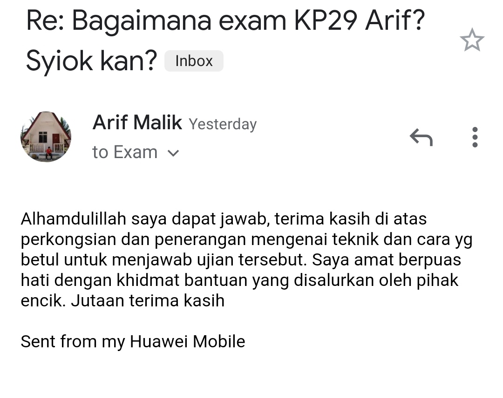The image size is (503, 398).
Task: Click the Inbox label chip
Action: 194,61
